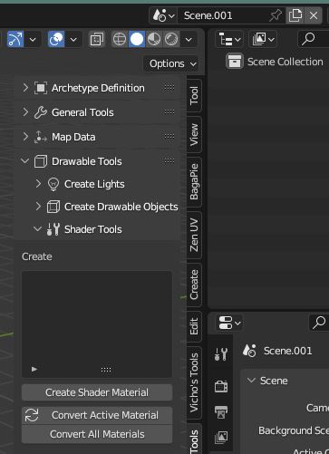This screenshot has height=454, width=329.
Task: Expand Map Data panel
Action: [25, 137]
